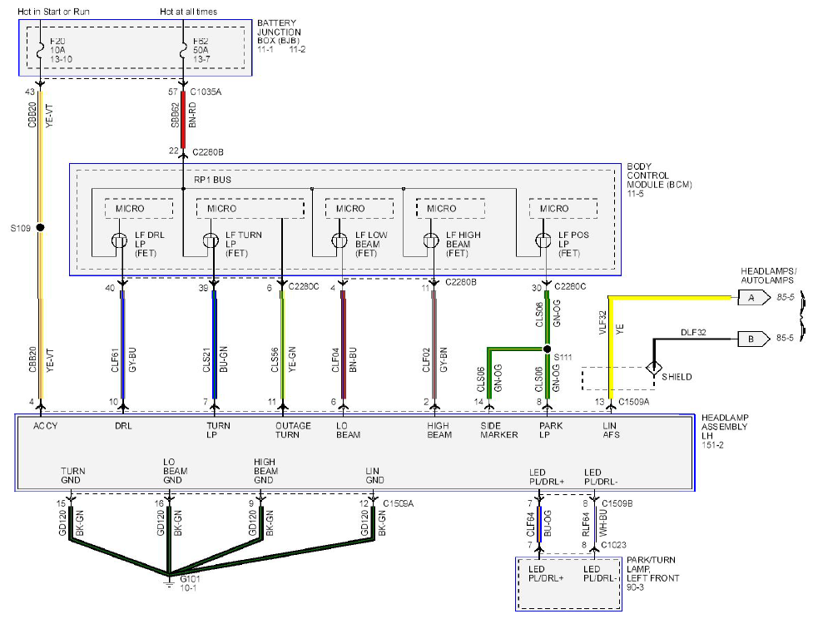Click the C1509B connector label

(617, 503)
